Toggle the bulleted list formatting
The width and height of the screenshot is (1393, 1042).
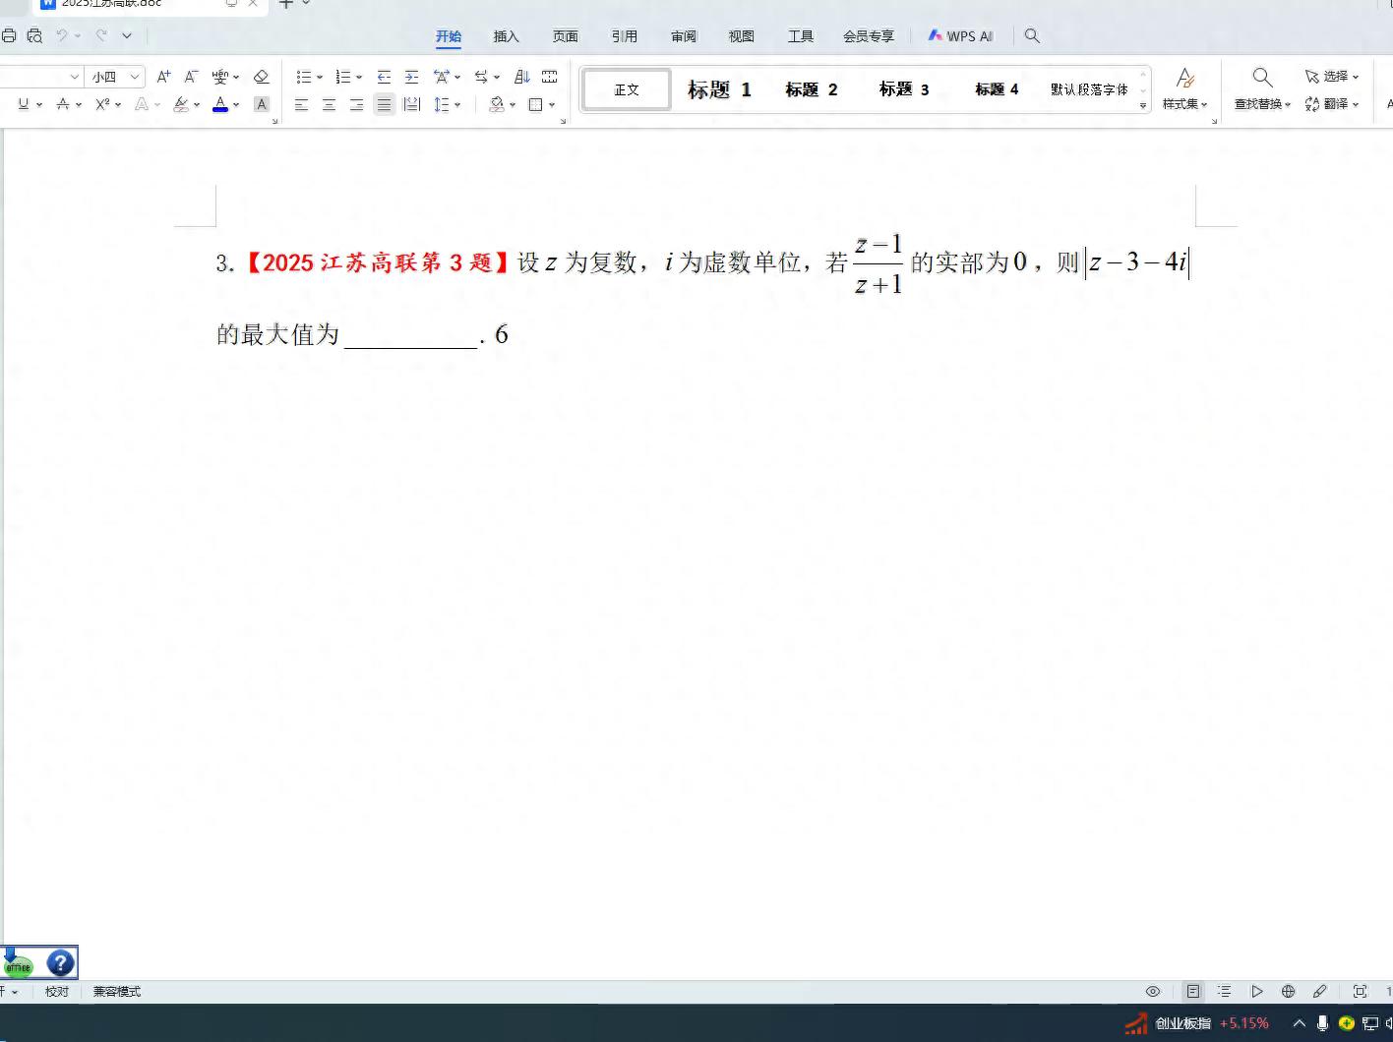pyautogui.click(x=305, y=77)
